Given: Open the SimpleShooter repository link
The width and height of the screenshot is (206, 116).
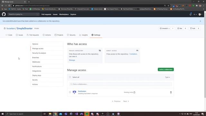Looking at the screenshot, I should tap(24, 28).
